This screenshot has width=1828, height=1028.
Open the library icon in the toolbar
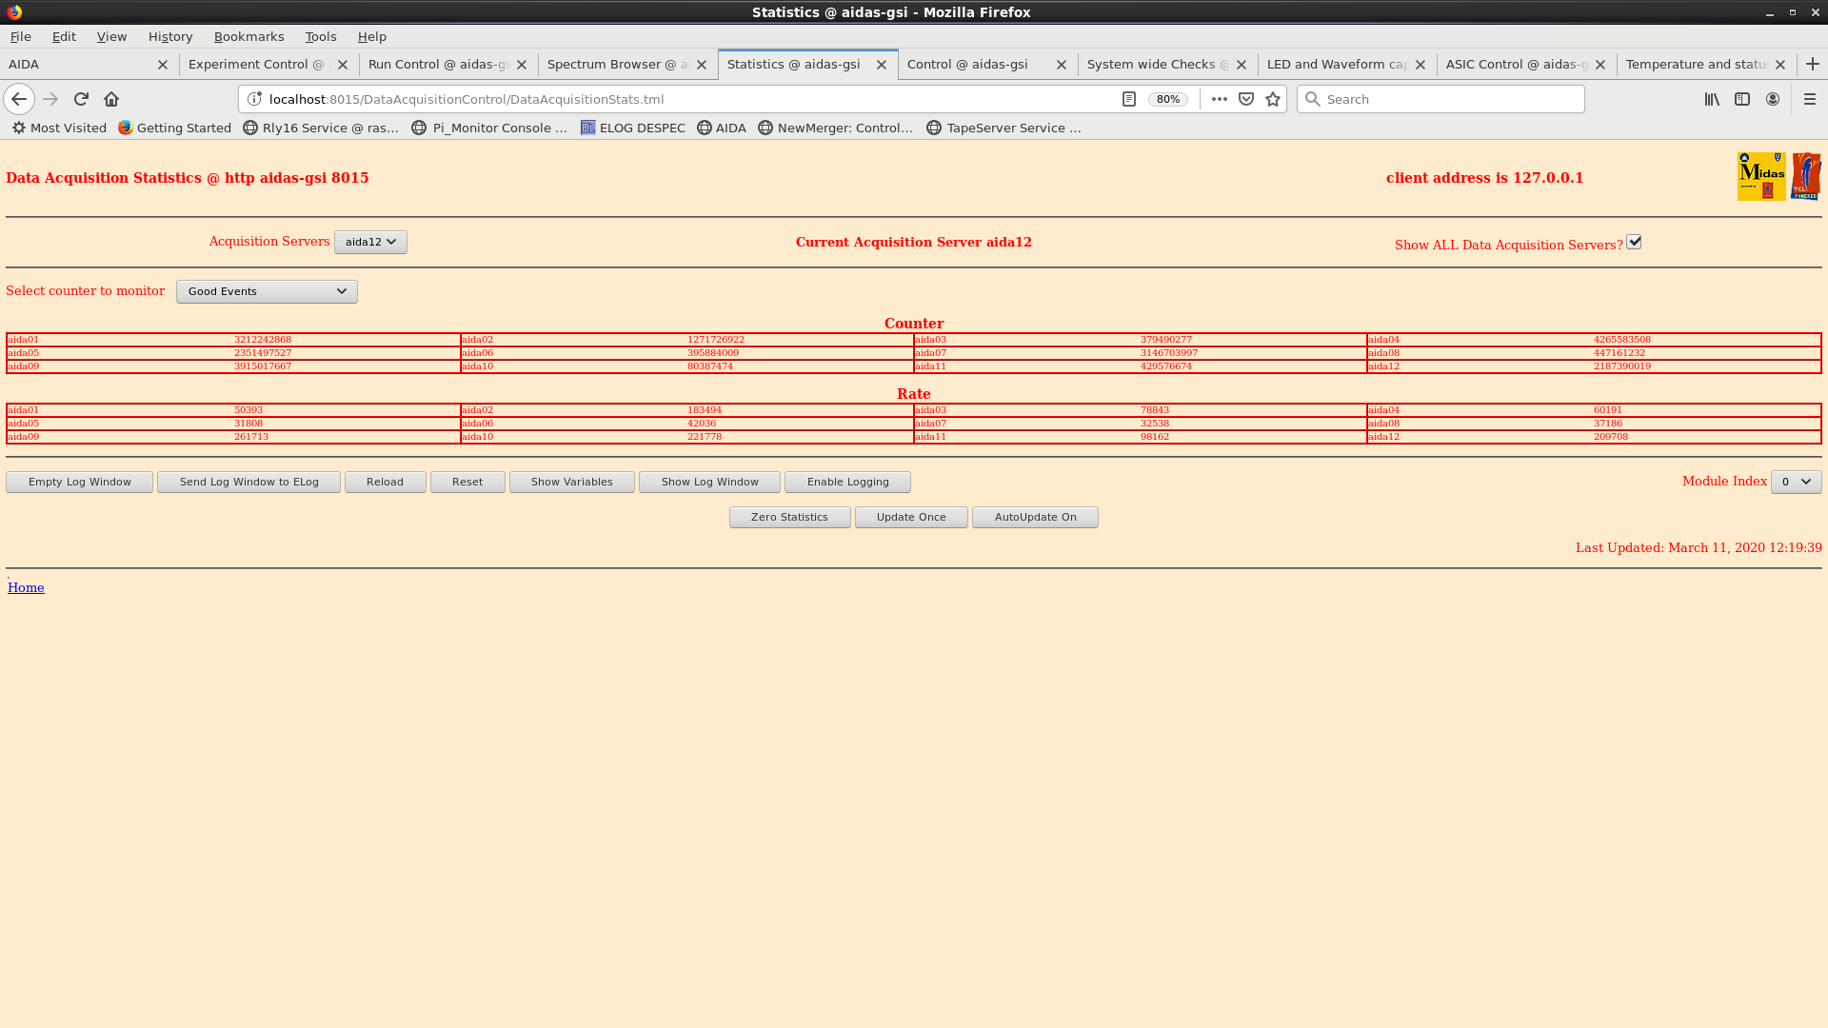(x=1712, y=99)
